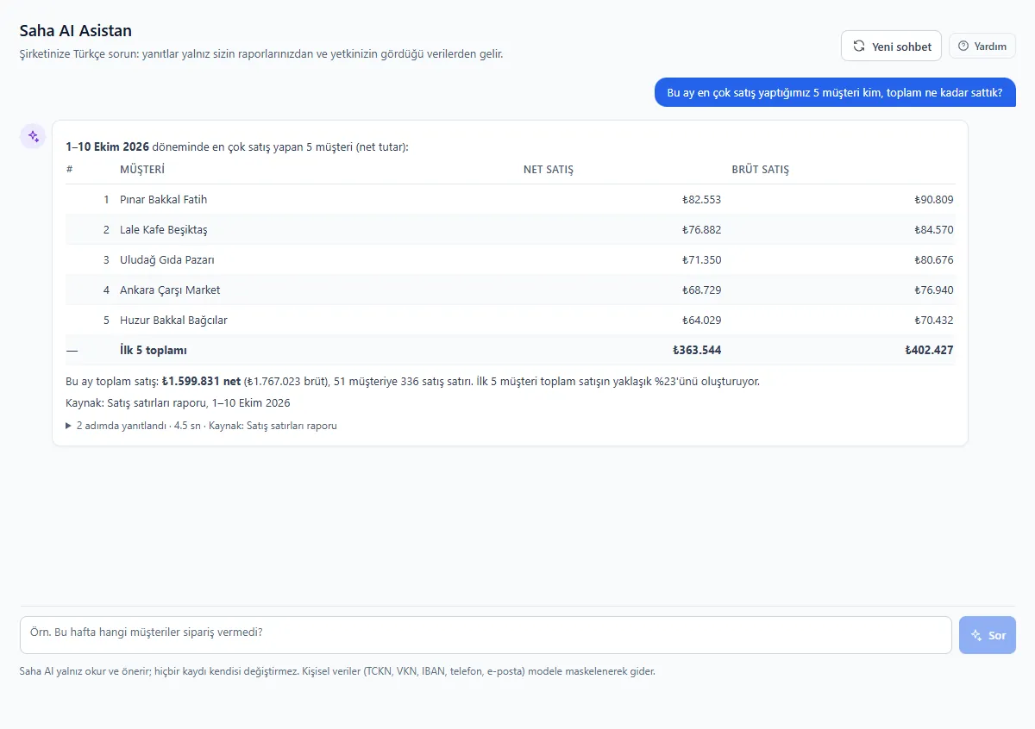Screen dimensions: 1035x729
Task: Click gross sales value ₺80.676
Action: pos(934,260)
